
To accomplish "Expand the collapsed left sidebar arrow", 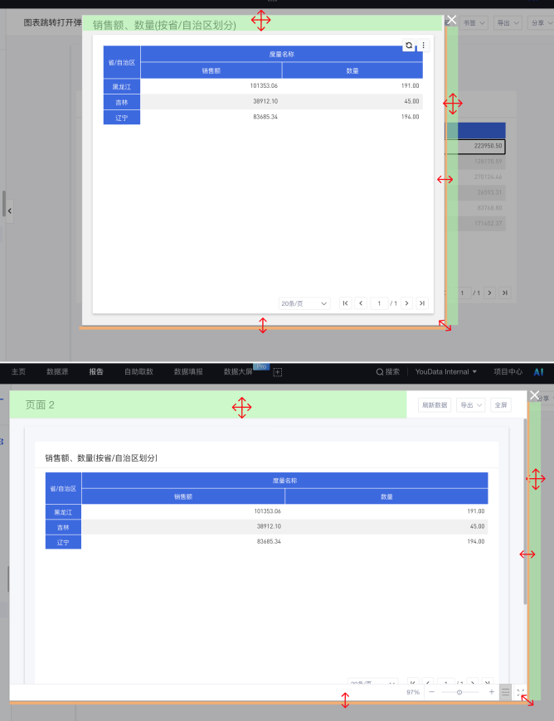I will tap(9, 211).
